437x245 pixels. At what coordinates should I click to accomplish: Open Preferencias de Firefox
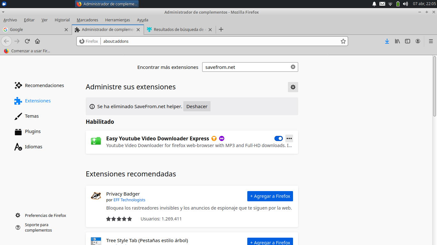coord(41,215)
